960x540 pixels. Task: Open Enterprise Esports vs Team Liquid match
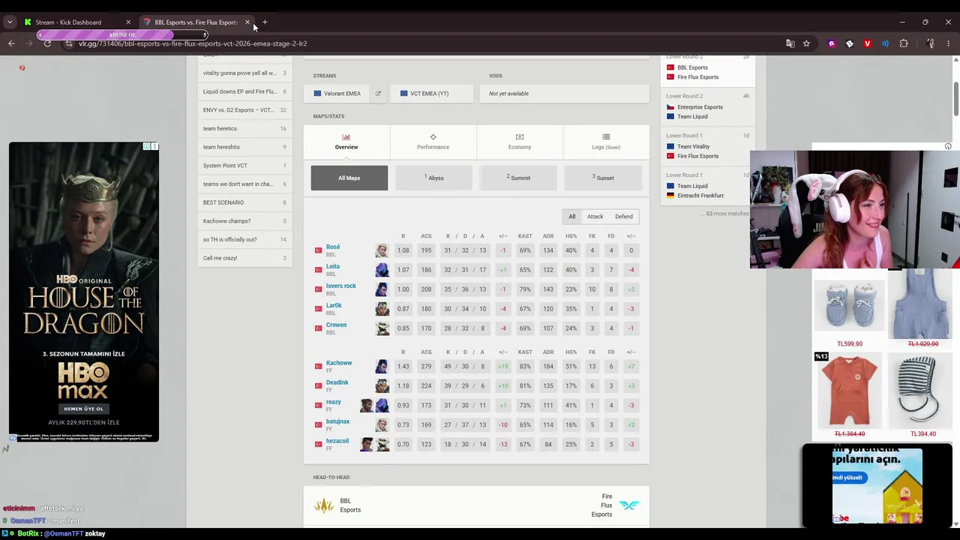(707, 106)
